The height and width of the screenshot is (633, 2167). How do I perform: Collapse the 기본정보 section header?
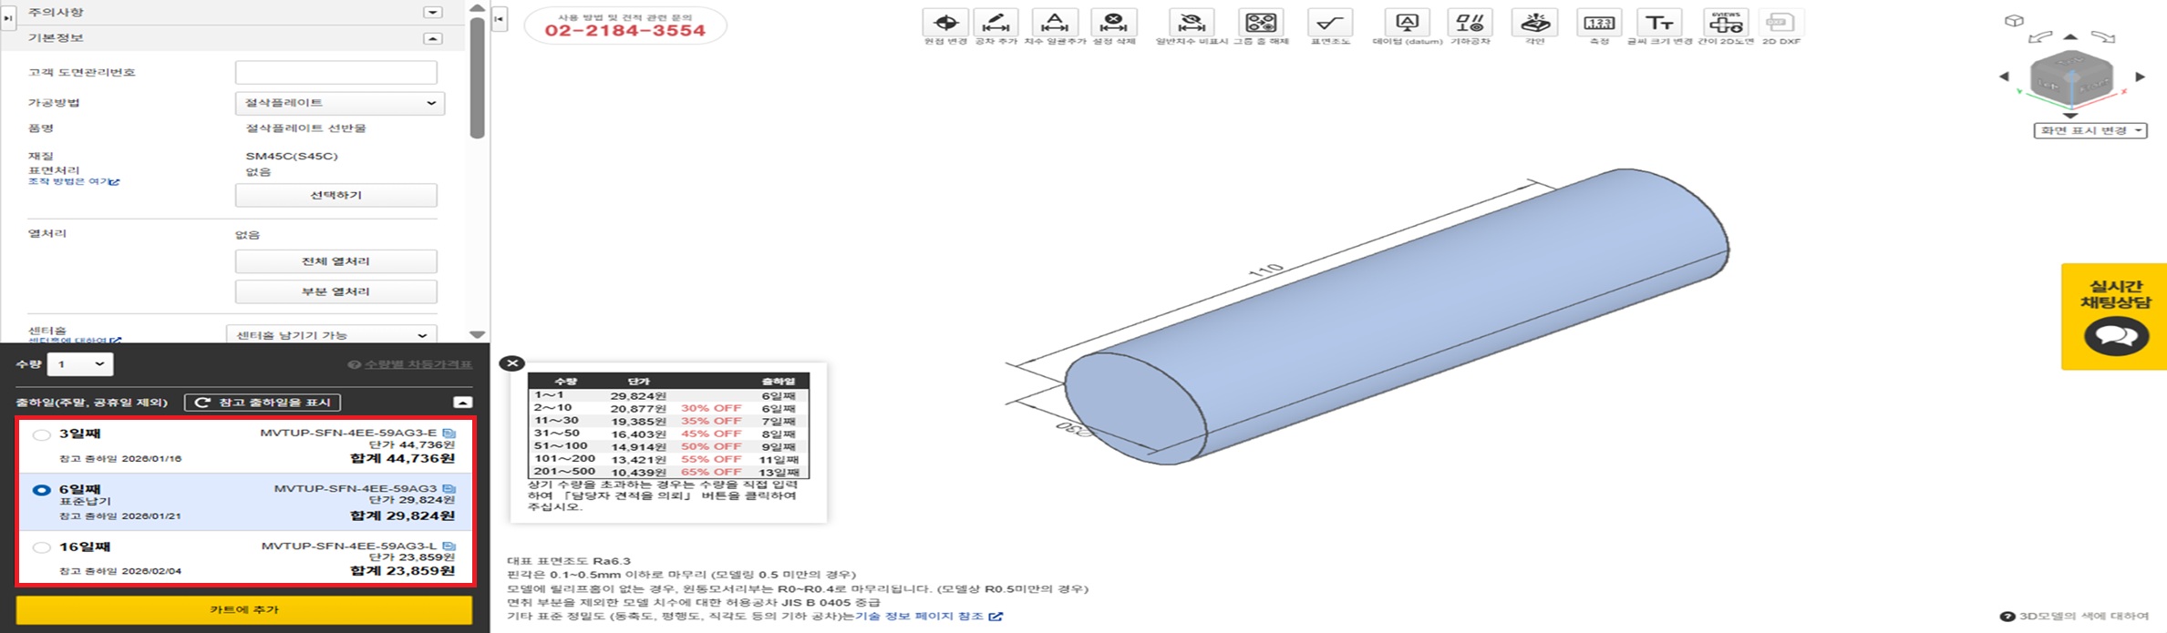pos(433,38)
